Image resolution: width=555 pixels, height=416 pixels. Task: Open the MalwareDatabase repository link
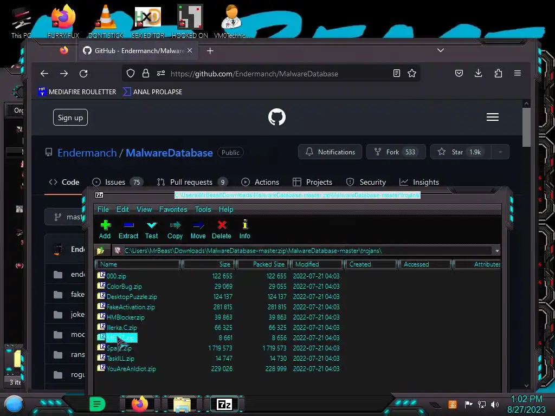click(169, 153)
